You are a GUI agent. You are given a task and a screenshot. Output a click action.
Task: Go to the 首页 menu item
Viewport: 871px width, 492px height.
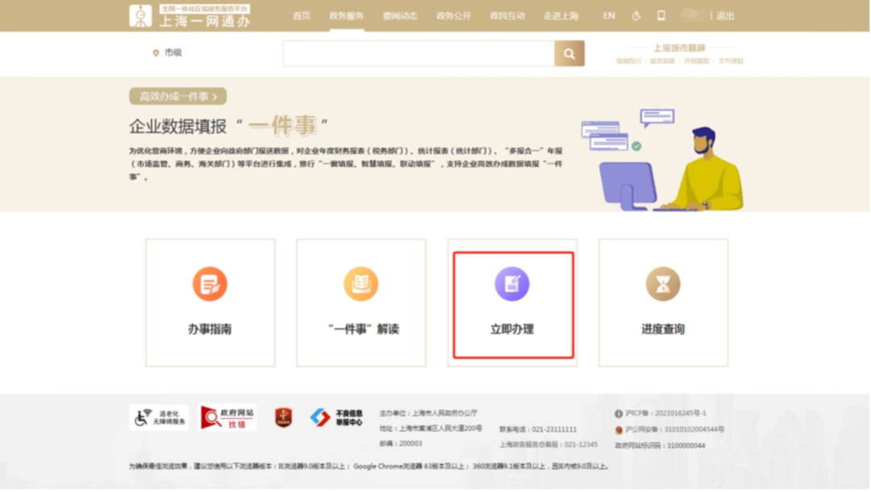point(302,16)
